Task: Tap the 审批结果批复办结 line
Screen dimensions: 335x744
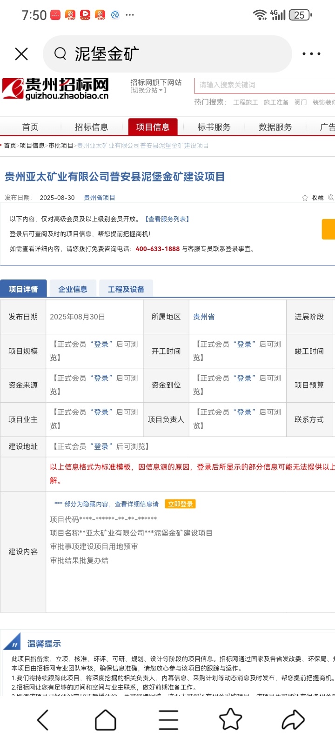Action: point(79,560)
